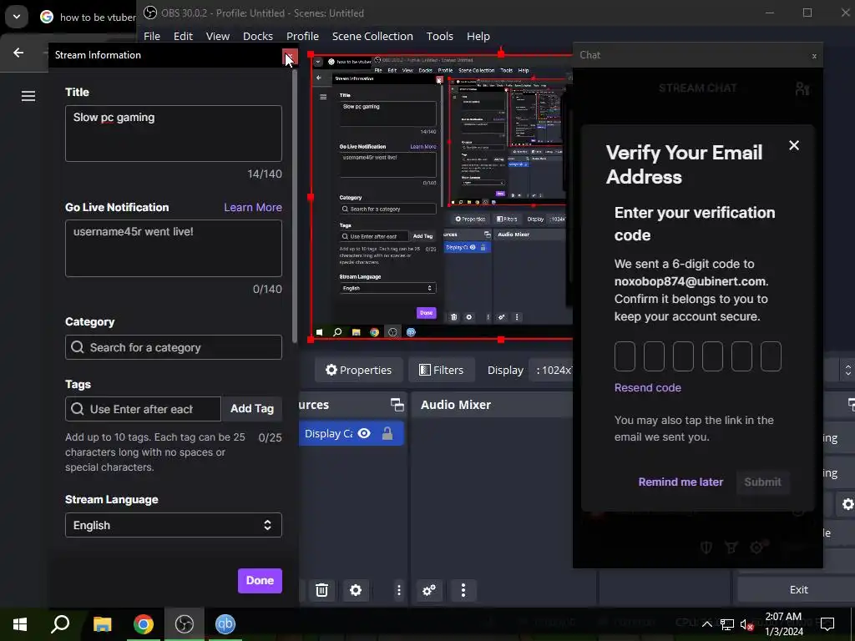
Task: Open source properties gear in Sources toolbar
Action: 356,590
